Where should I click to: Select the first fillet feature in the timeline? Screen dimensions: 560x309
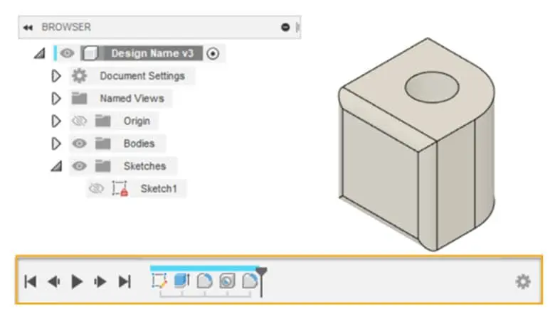point(205,281)
